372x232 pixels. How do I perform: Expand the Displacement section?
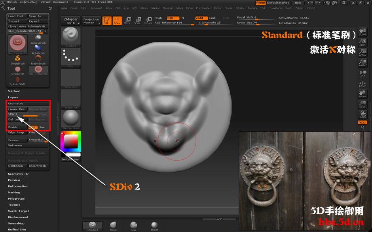point(18,217)
